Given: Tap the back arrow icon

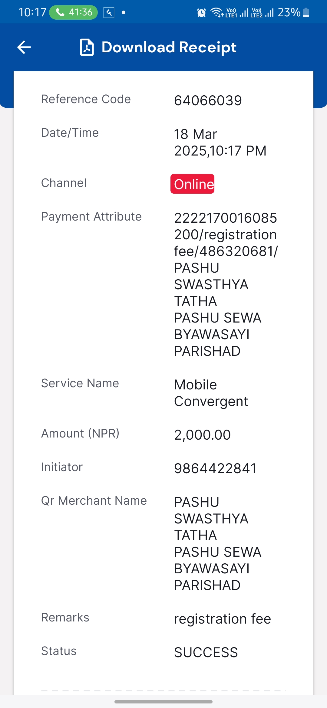Looking at the screenshot, I should tap(24, 47).
